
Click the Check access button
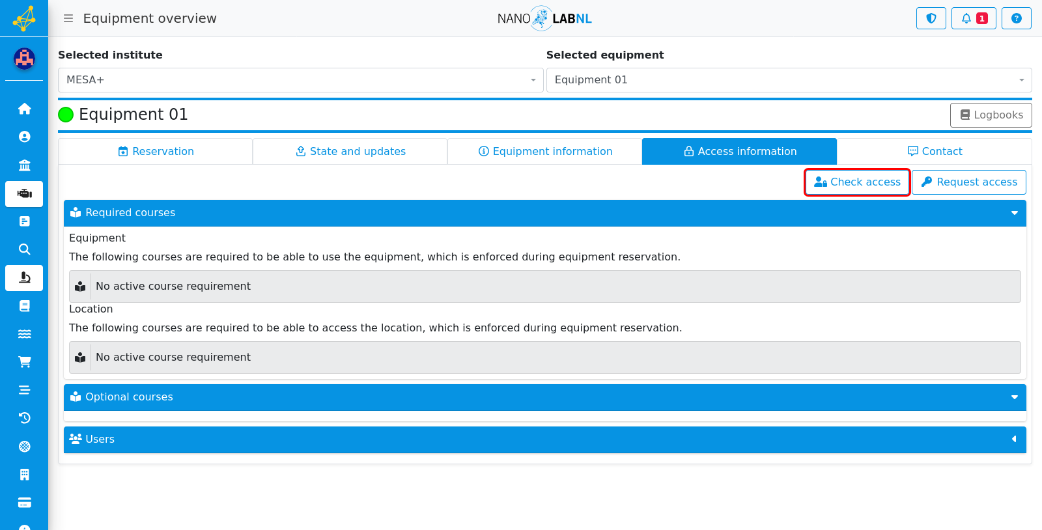click(x=857, y=182)
